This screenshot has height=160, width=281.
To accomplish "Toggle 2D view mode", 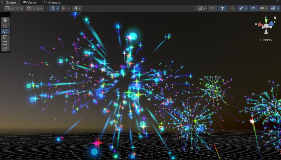I will (x=213, y=8).
